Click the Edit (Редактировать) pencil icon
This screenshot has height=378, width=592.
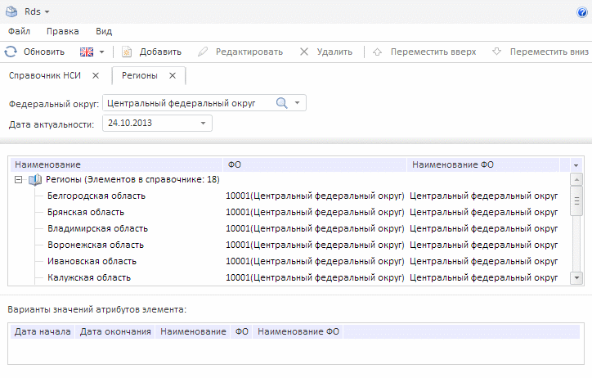[203, 52]
